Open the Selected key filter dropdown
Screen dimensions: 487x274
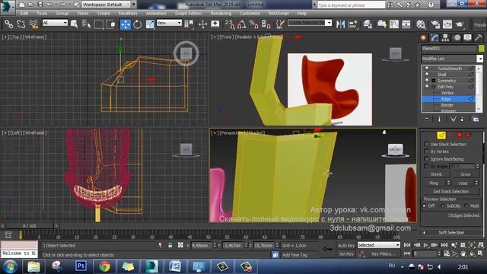[x=379, y=245]
